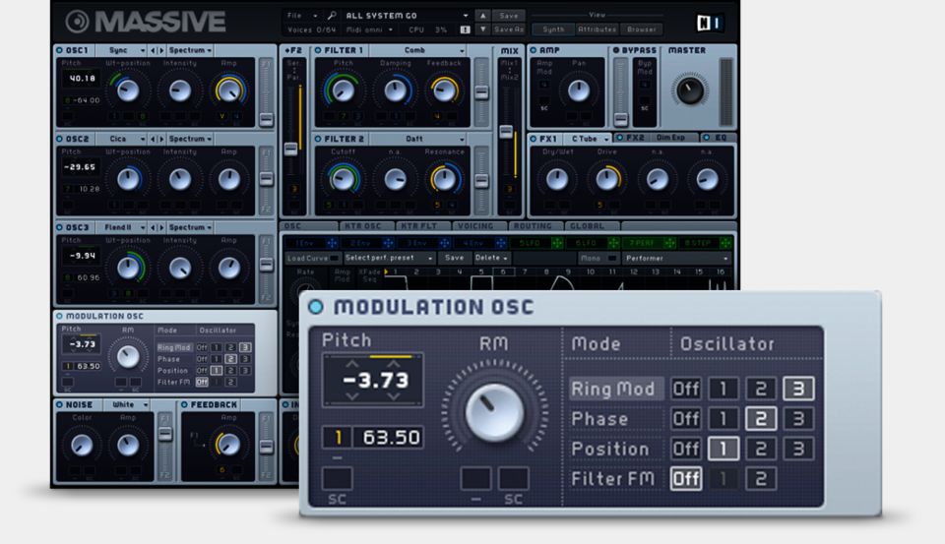Click the OSC1 next wavetable arrow
Image resolution: width=945 pixels, height=544 pixels.
coord(161,50)
